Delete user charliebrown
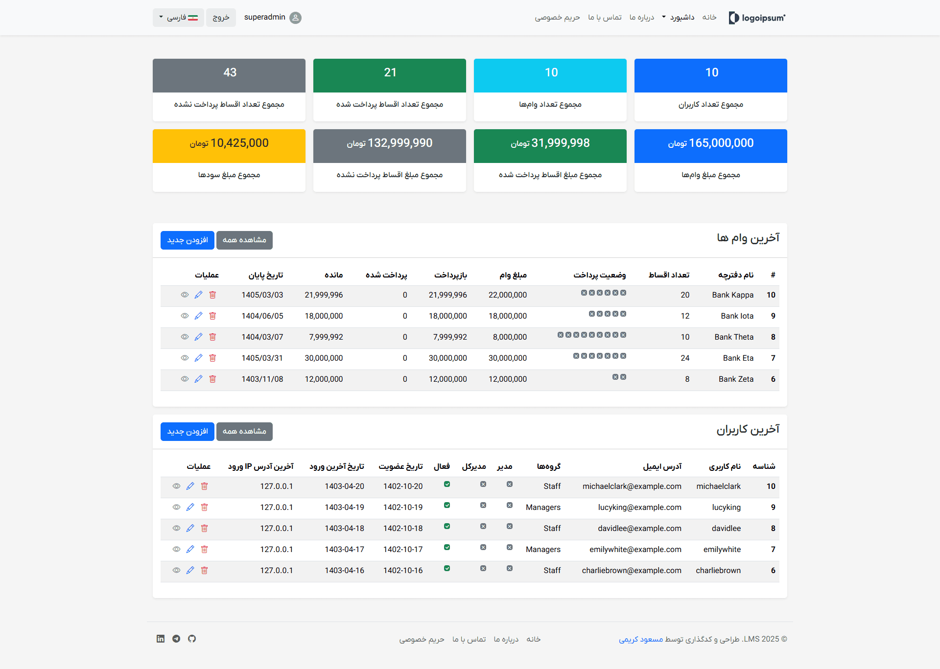Viewport: 940px width, 669px height. coord(205,570)
